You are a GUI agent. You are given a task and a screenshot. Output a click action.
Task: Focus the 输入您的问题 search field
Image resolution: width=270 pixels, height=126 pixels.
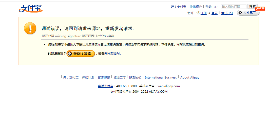coord(234,7)
